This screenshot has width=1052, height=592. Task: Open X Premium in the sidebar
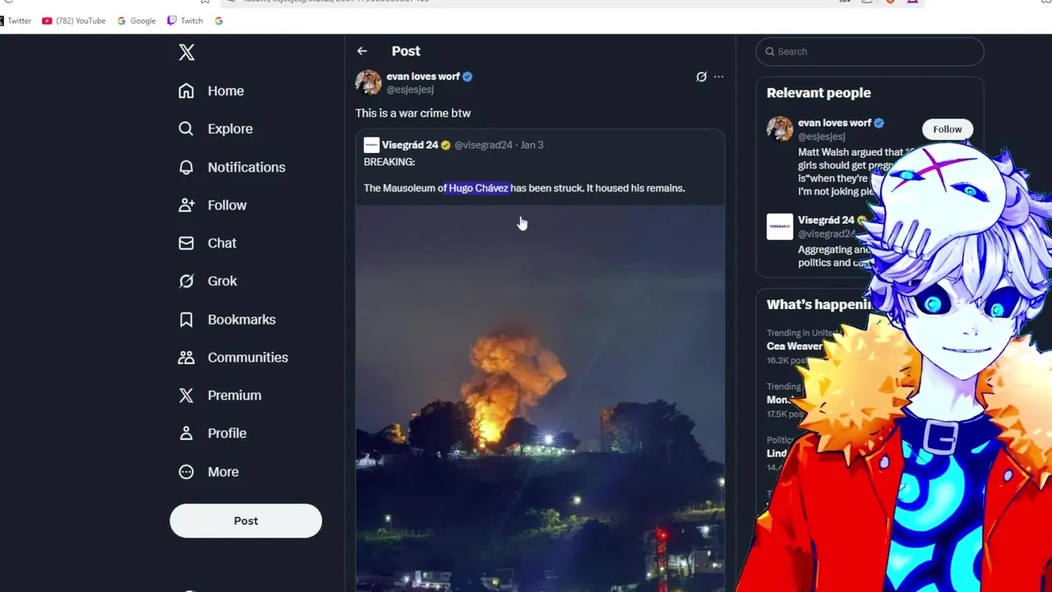(x=219, y=395)
